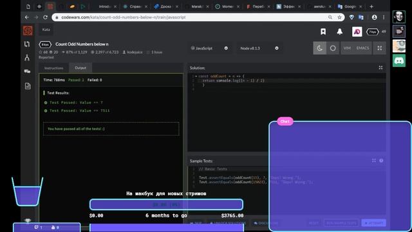Select the green play pinned tab
The width and height of the screenshot is (412, 232).
point(83,6)
